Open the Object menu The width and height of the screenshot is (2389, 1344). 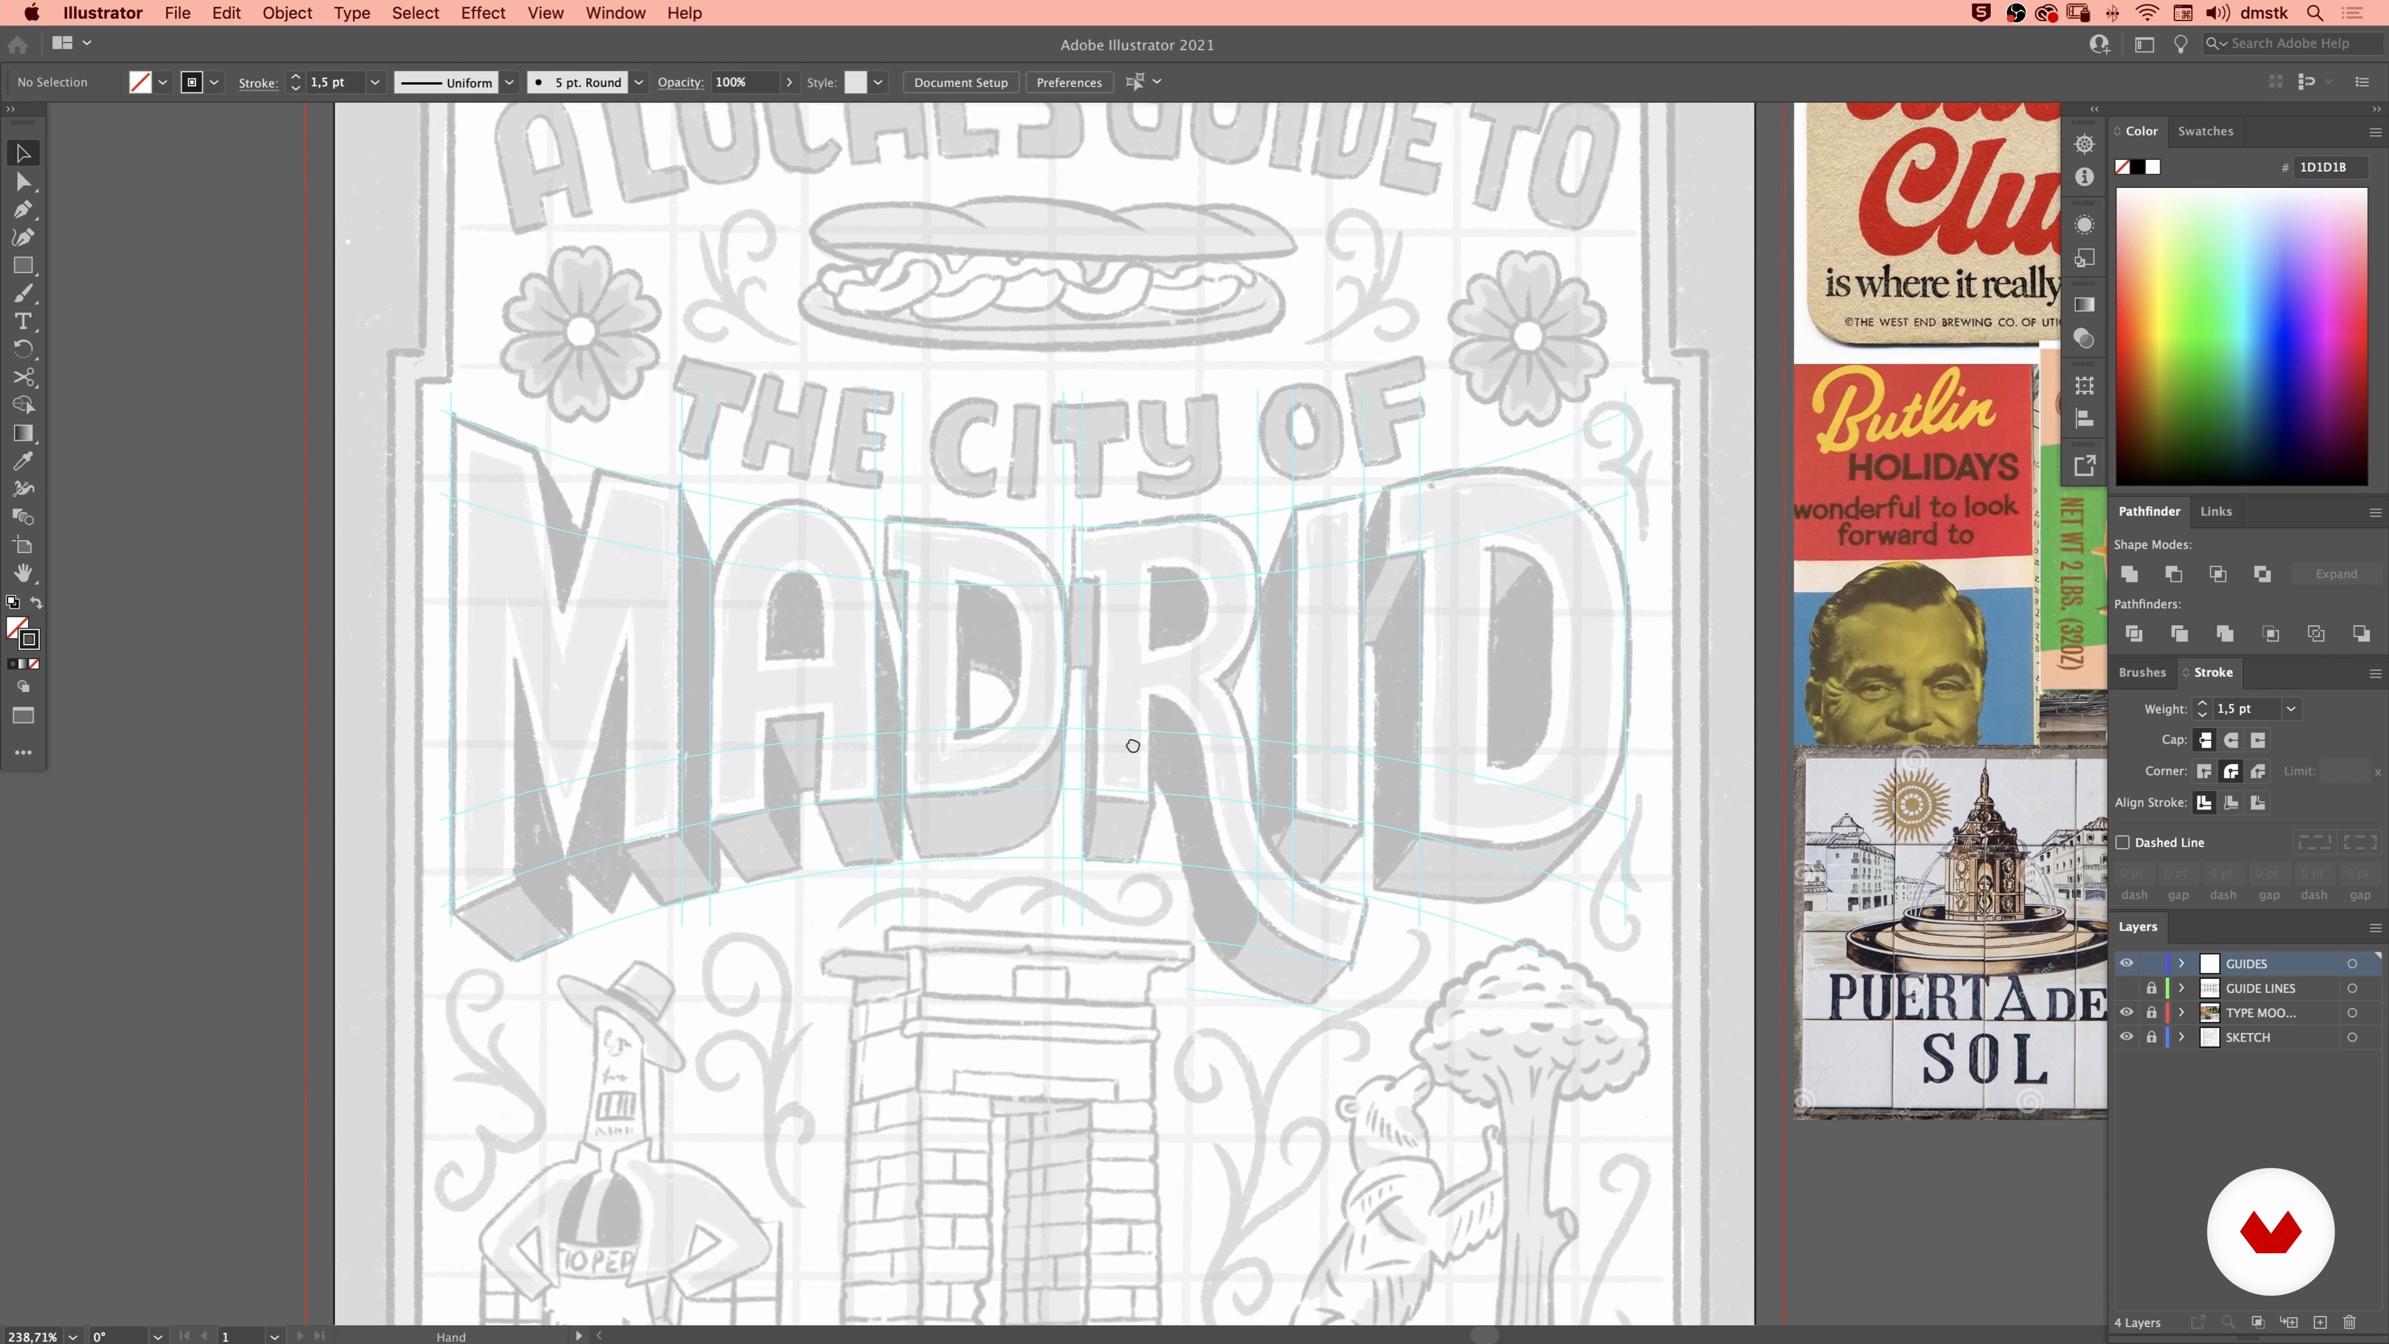(x=287, y=13)
